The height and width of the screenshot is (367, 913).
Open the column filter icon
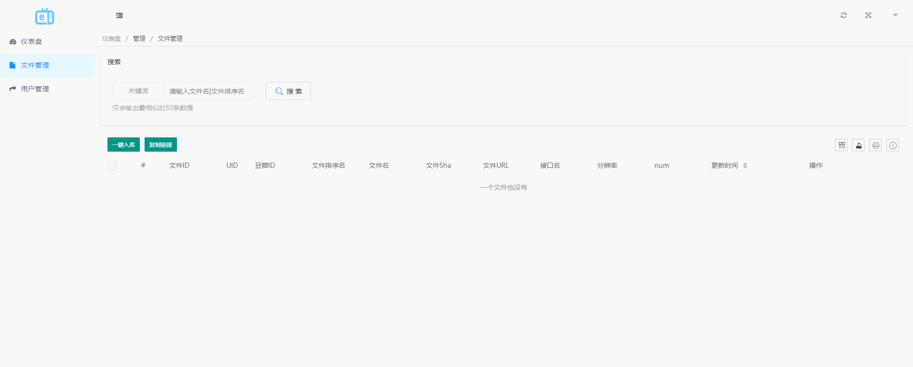pos(841,145)
